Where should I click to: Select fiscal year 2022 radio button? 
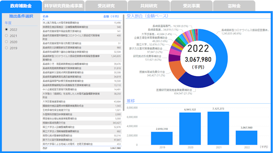tap(6, 29)
